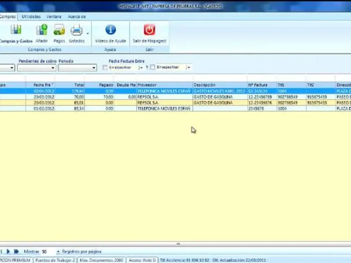
Task: Open the Videos de Ayuda info icon
Action: [x=111, y=30]
